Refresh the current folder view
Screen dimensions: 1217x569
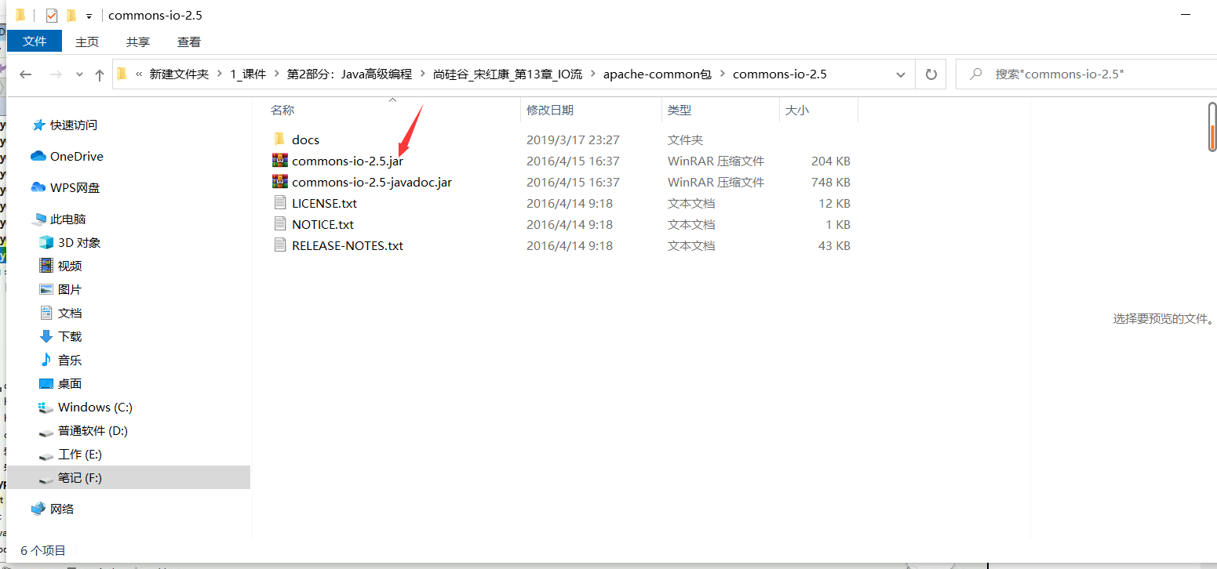point(931,74)
